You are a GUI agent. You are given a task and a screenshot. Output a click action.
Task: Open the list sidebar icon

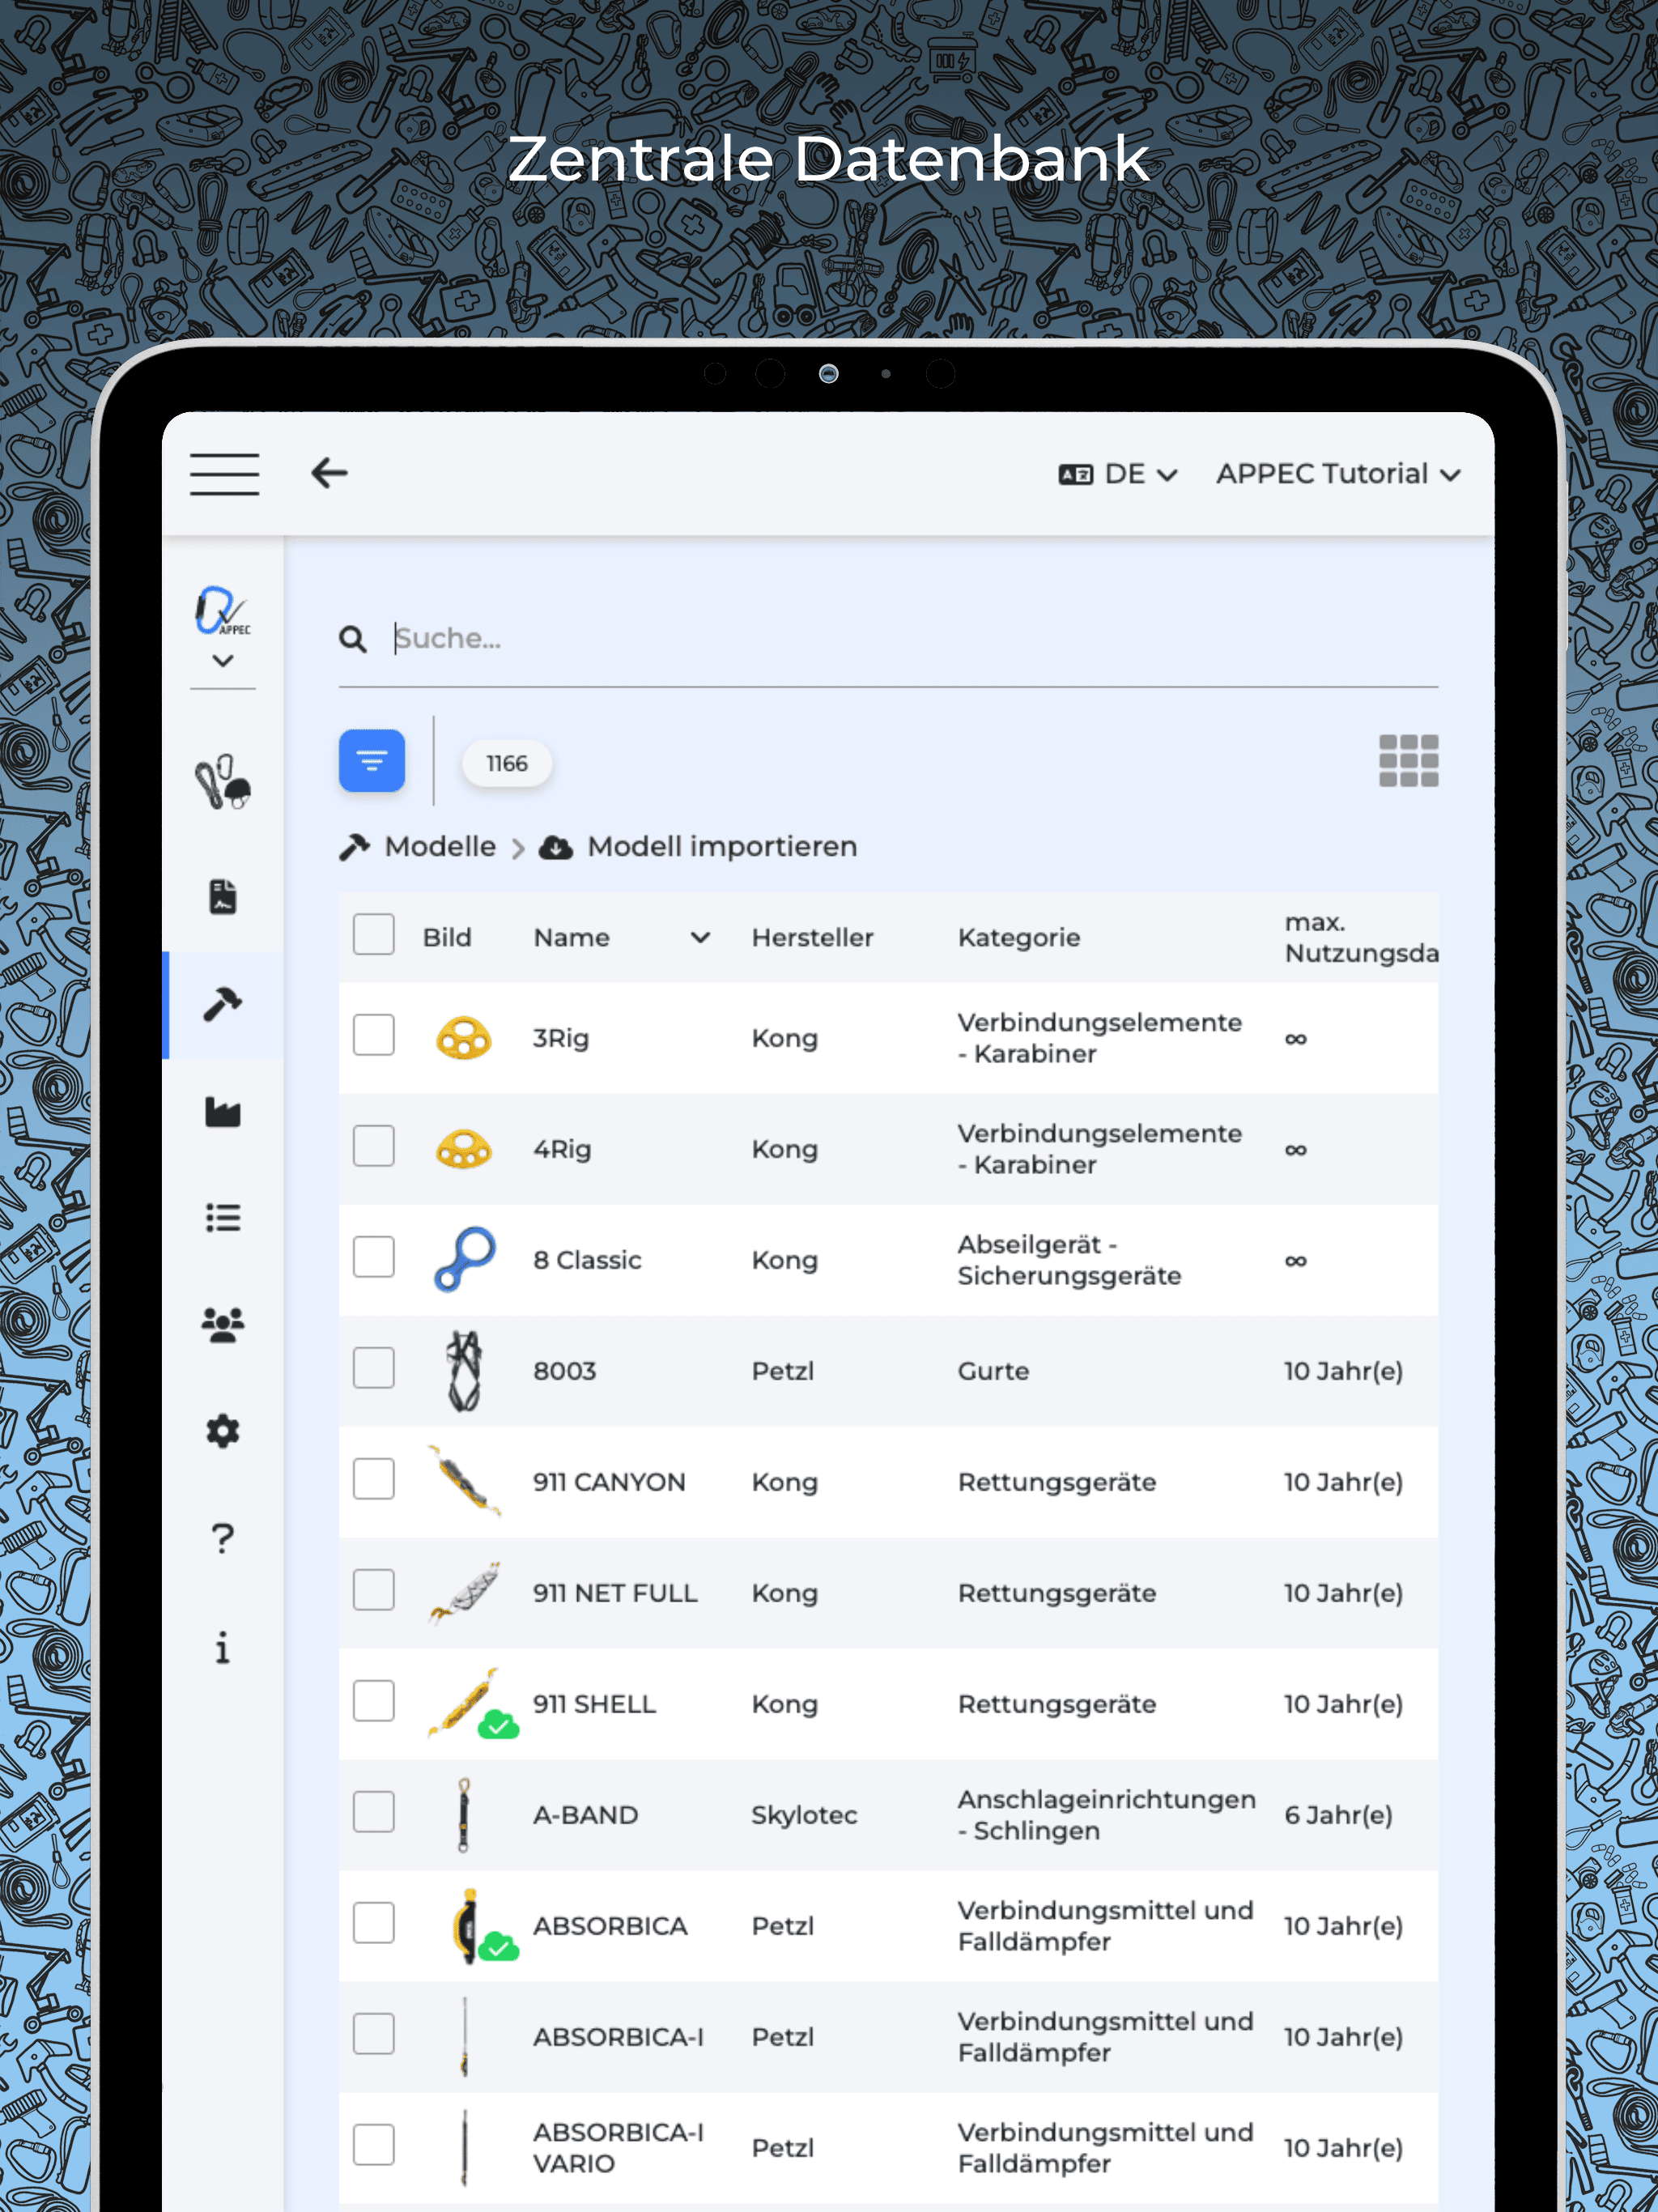click(x=223, y=1218)
